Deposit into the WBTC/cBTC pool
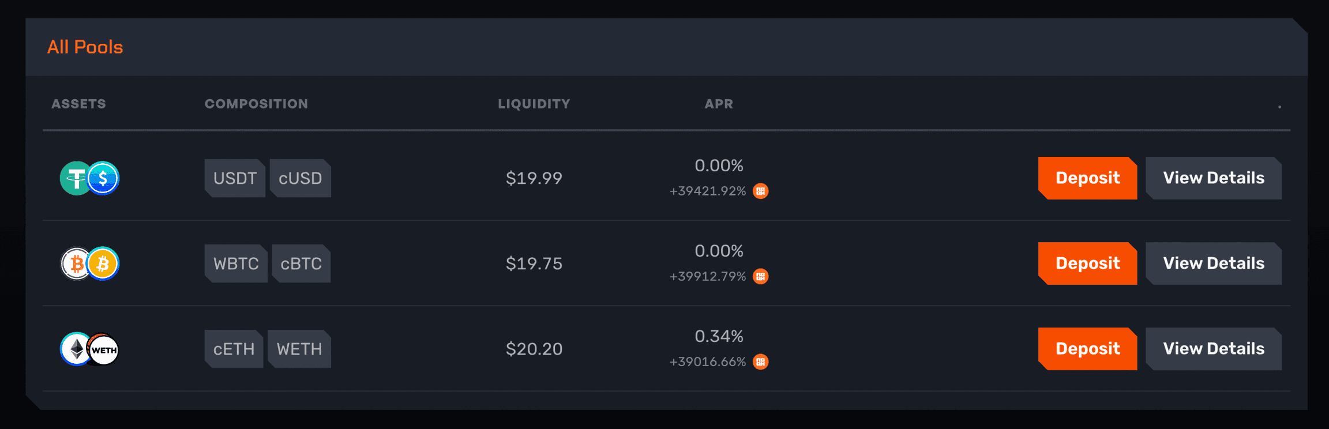The image size is (1329, 429). 1087,264
